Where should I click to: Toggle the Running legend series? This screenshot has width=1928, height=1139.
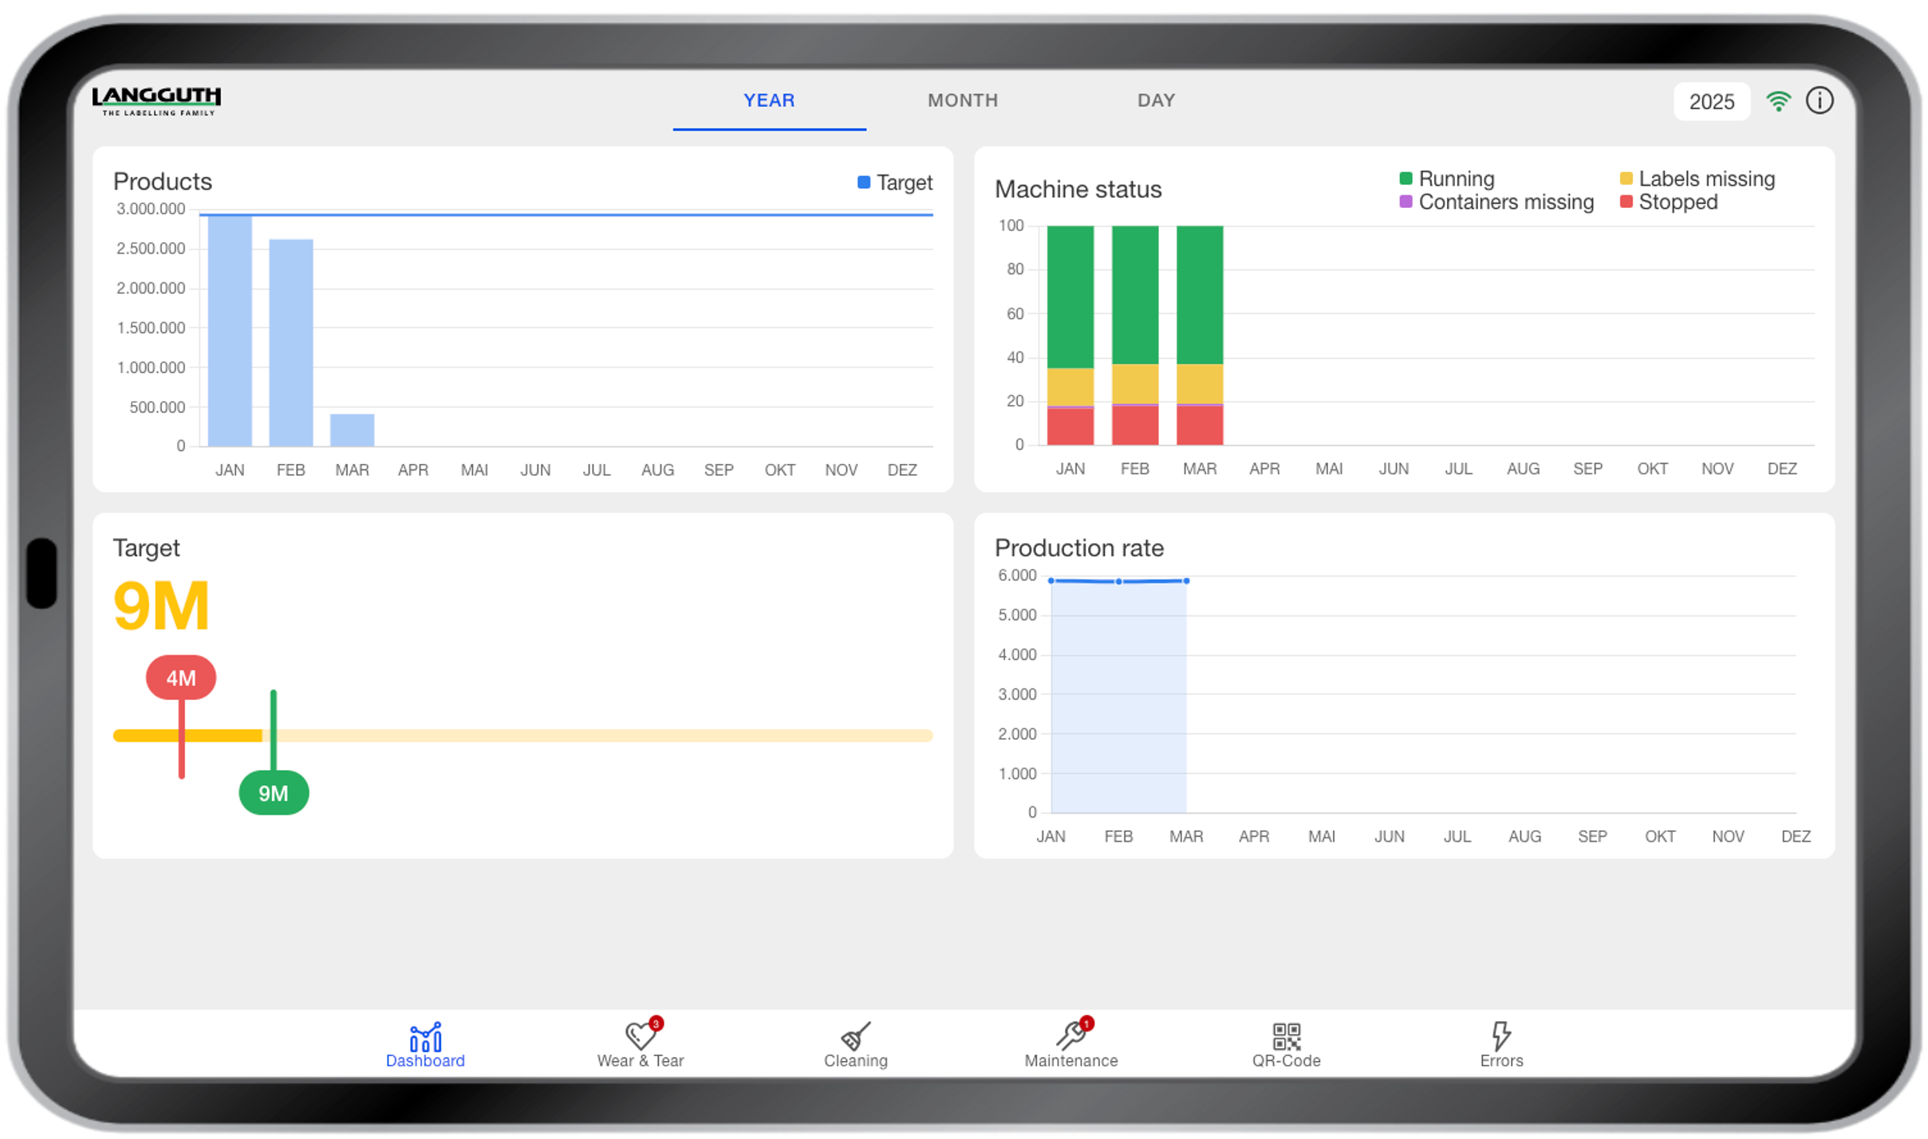click(1446, 179)
